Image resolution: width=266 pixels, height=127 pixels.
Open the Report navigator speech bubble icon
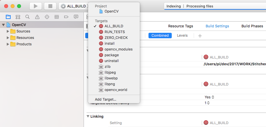76,17
